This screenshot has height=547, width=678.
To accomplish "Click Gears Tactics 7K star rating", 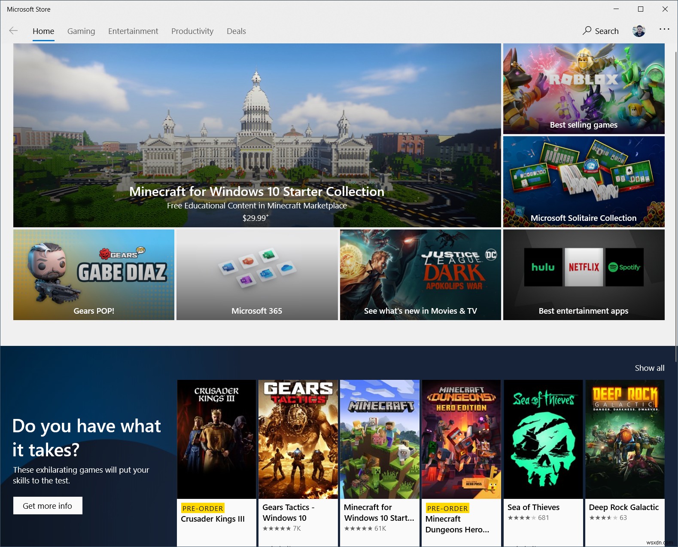I will (282, 529).
